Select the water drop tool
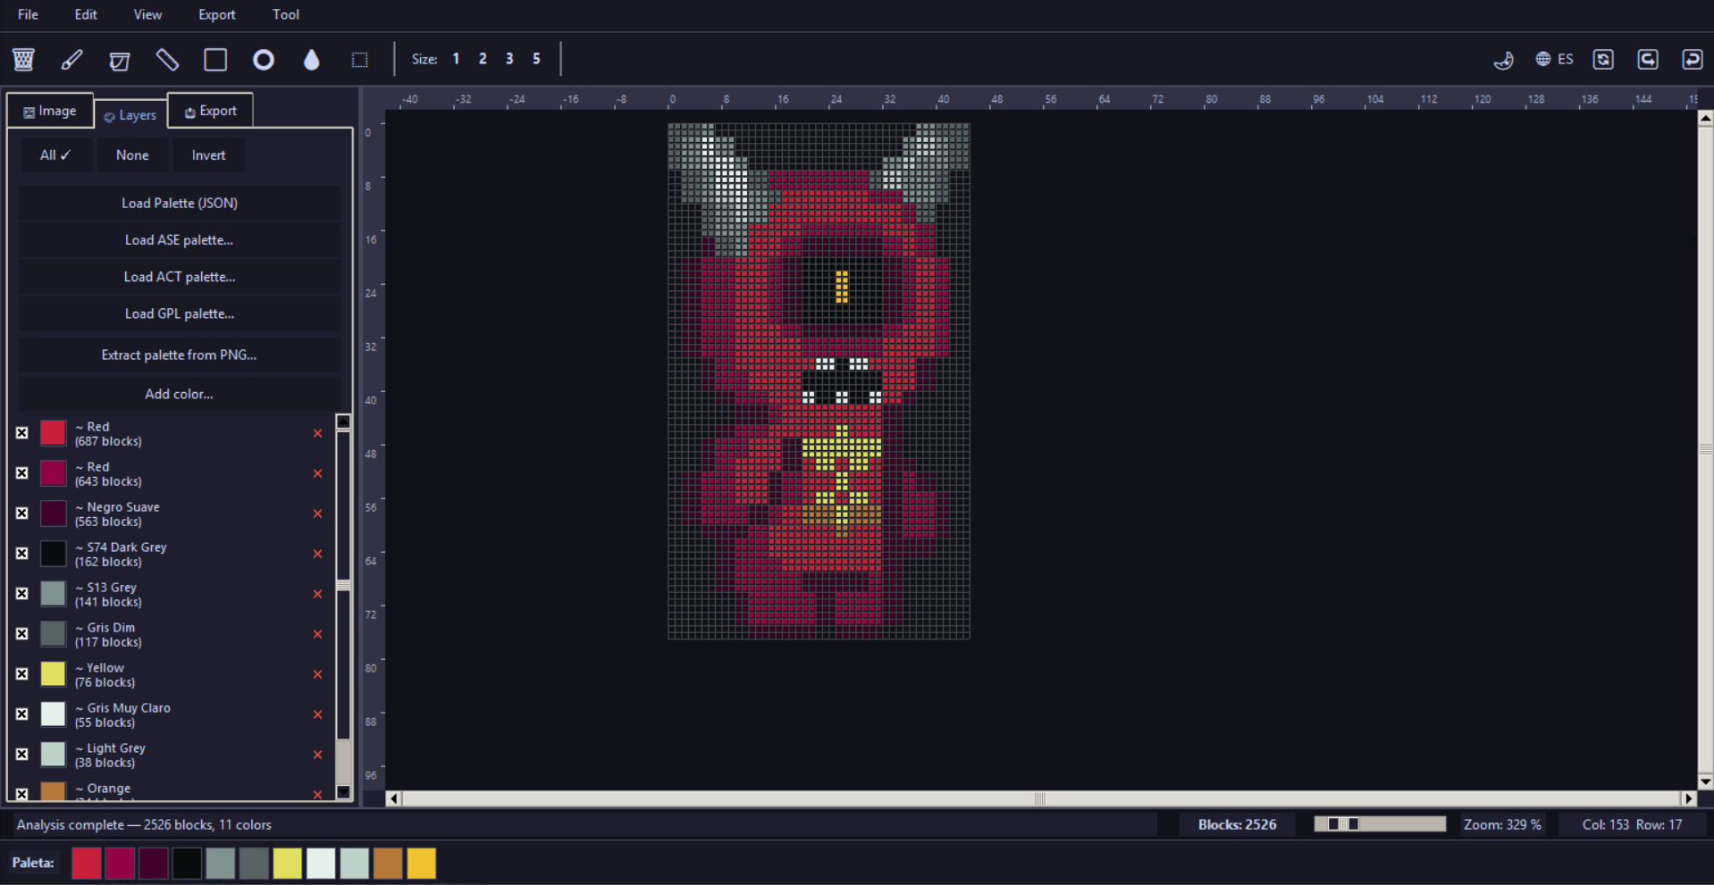 click(x=311, y=59)
